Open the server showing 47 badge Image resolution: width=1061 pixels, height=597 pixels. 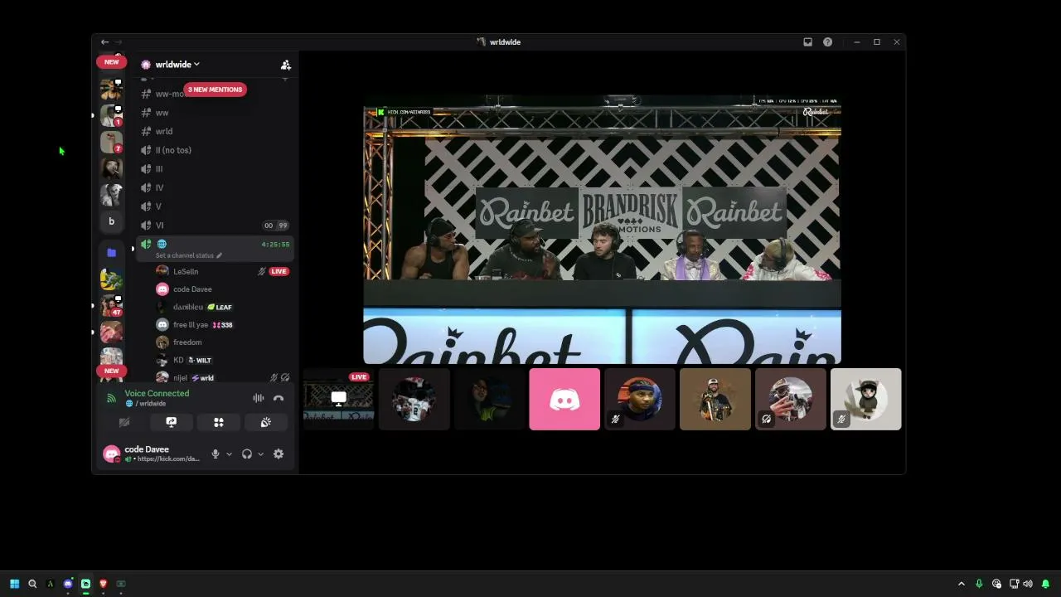pyautogui.click(x=111, y=306)
